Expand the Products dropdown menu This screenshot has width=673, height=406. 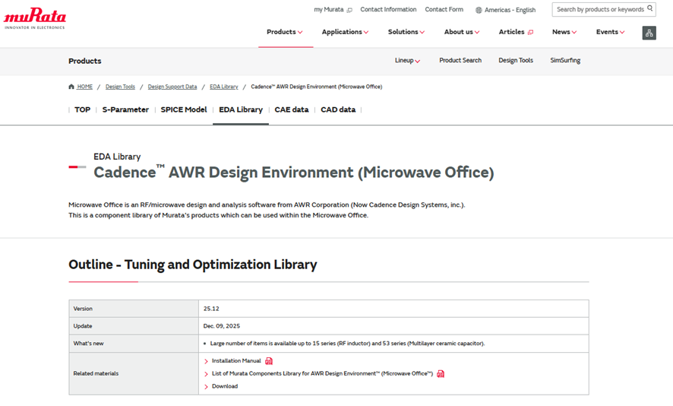coord(284,32)
